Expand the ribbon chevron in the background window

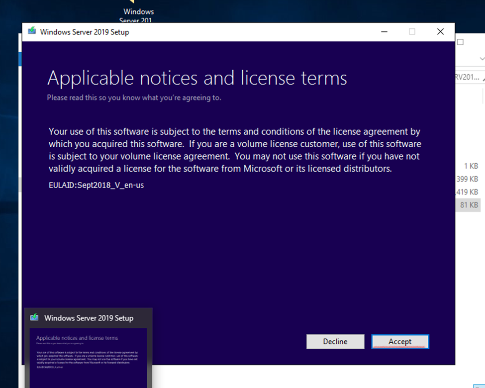coord(482,59)
